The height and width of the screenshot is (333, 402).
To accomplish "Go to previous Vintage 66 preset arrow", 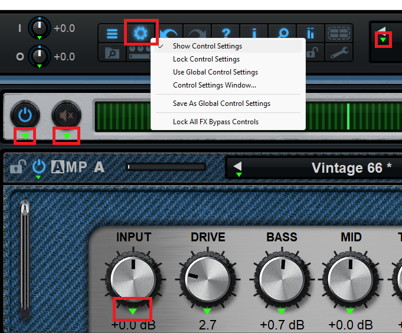I will coord(238,166).
